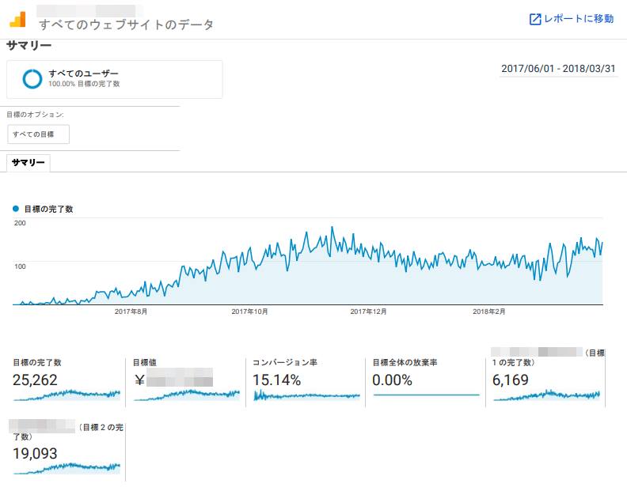This screenshot has width=627, height=495.
Task: Click the 目標の完了数 25,262 sparkline
Action: click(x=67, y=394)
